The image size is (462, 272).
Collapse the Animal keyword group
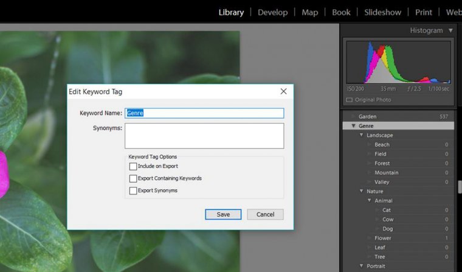pyautogui.click(x=369, y=201)
